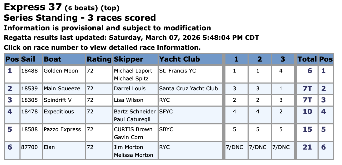342x165 pixels.
Task: Click Santa Cruz Yacht Club cell
Action: [188, 89]
